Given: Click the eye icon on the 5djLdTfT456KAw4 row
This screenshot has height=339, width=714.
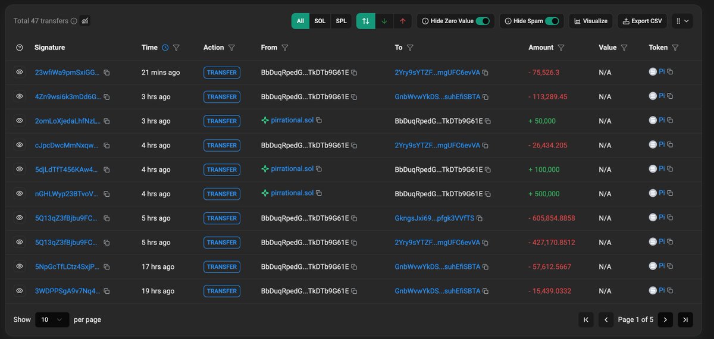Looking at the screenshot, I should point(20,169).
